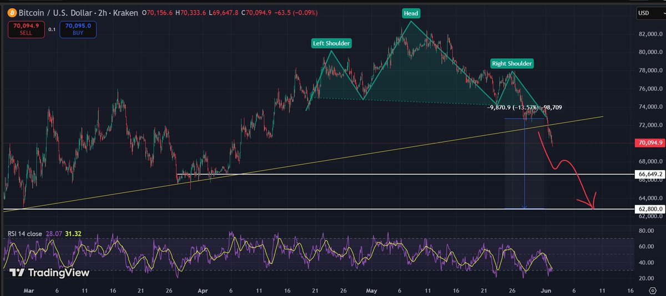This screenshot has width=666, height=296.
Task: Click the price change −63.5 (−0.09%)
Action: [x=297, y=12]
